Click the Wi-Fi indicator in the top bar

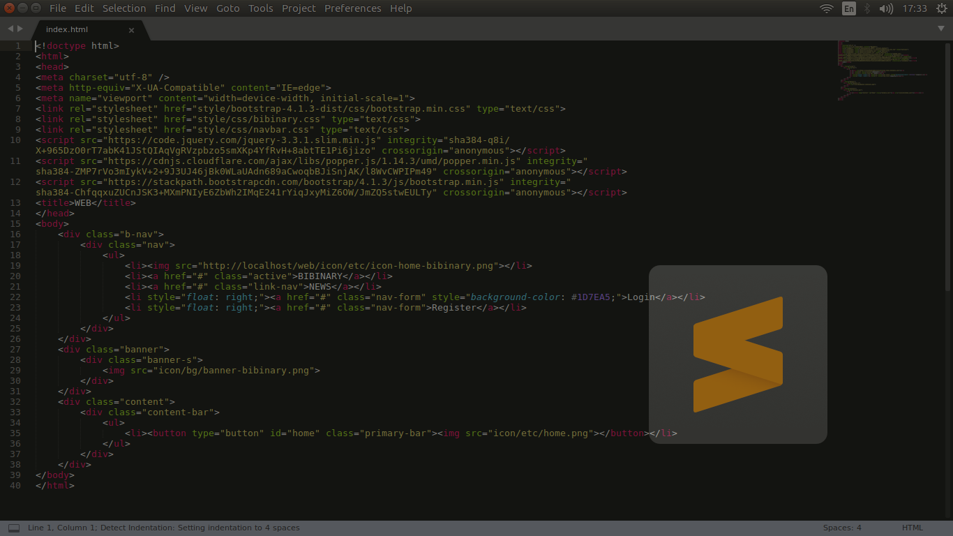pos(826,8)
